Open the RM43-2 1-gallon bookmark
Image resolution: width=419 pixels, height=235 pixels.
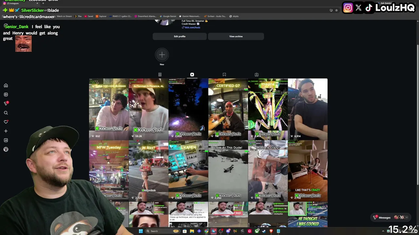click(120, 16)
